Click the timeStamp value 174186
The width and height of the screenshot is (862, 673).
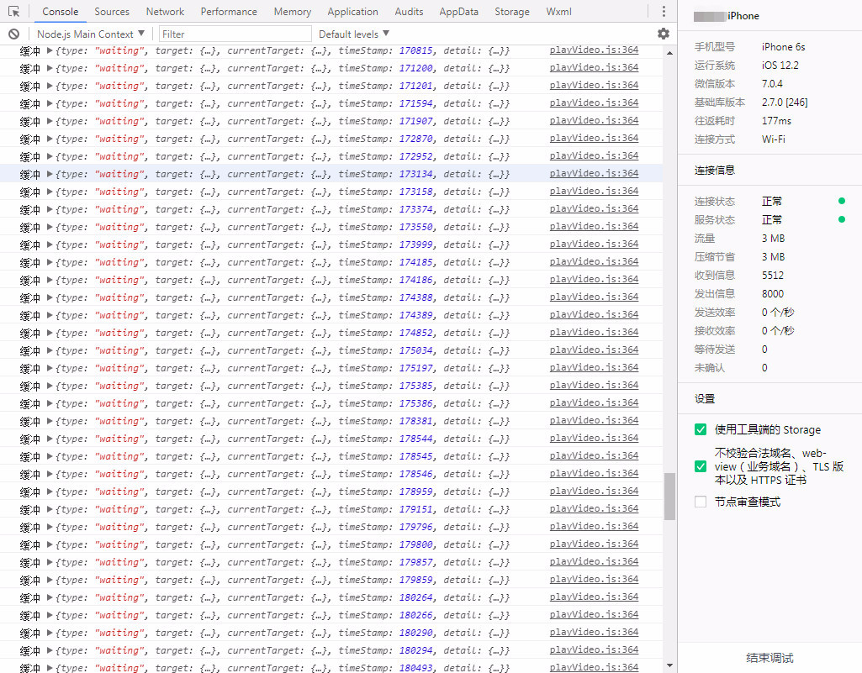[x=416, y=280]
